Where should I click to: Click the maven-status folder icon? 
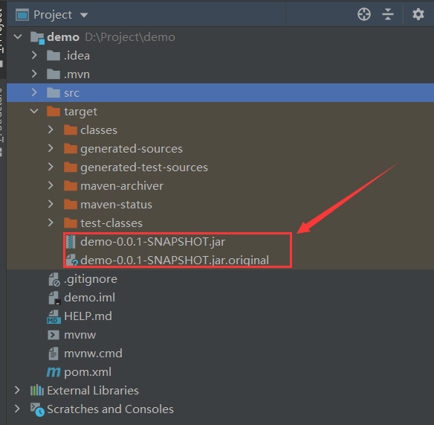(x=71, y=204)
